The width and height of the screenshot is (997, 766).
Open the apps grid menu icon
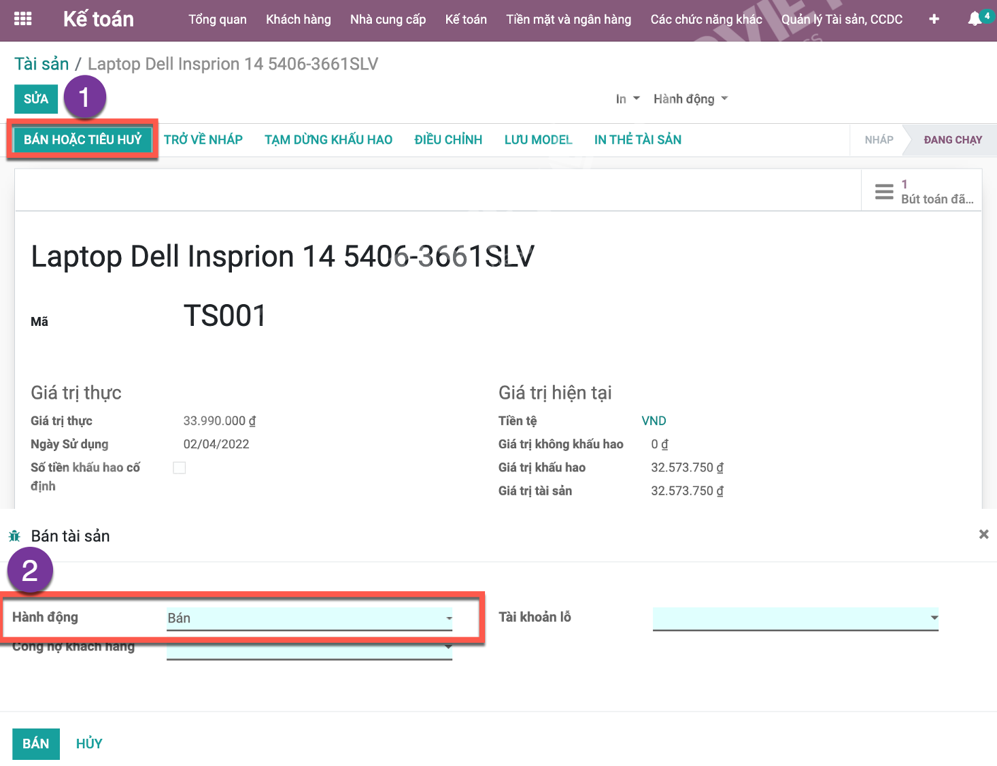pyautogui.click(x=23, y=19)
